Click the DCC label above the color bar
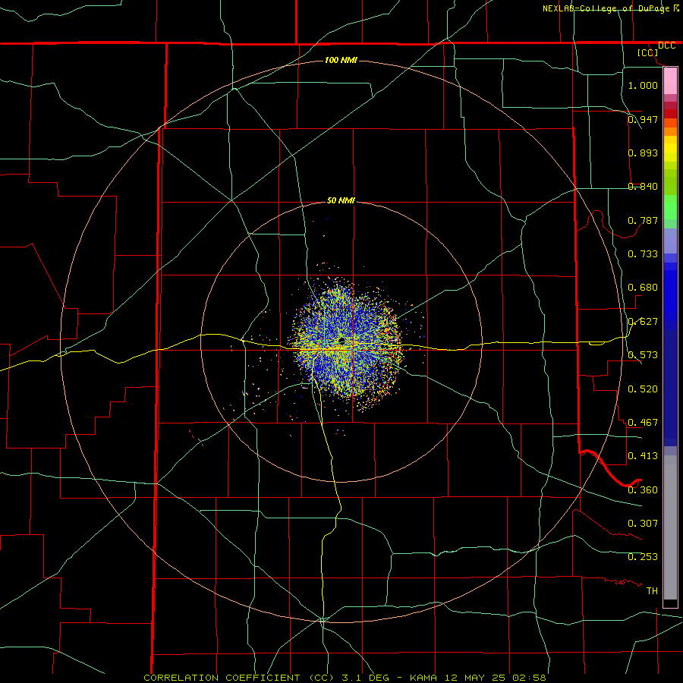This screenshot has height=683, width=683. point(666,46)
